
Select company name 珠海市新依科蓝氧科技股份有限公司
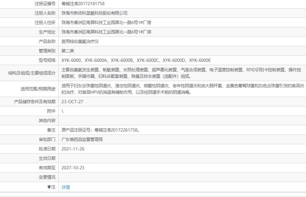click(x=95, y=13)
